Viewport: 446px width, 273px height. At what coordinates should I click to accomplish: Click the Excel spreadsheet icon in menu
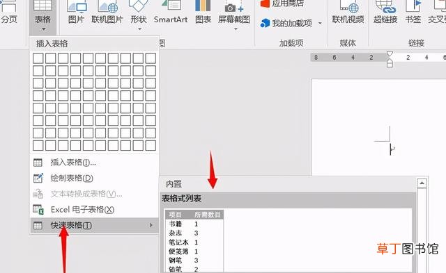pyautogui.click(x=38, y=210)
